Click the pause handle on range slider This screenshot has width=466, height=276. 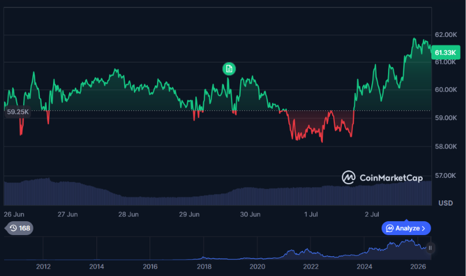[x=430, y=248]
